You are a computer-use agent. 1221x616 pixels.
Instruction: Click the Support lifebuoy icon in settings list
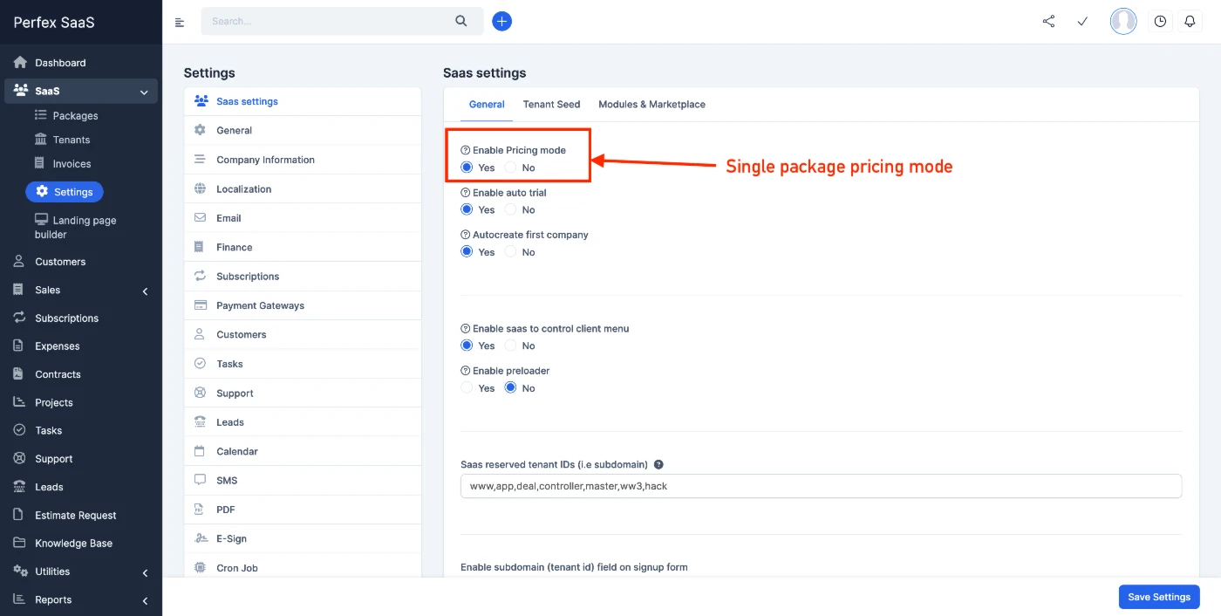[x=200, y=393]
